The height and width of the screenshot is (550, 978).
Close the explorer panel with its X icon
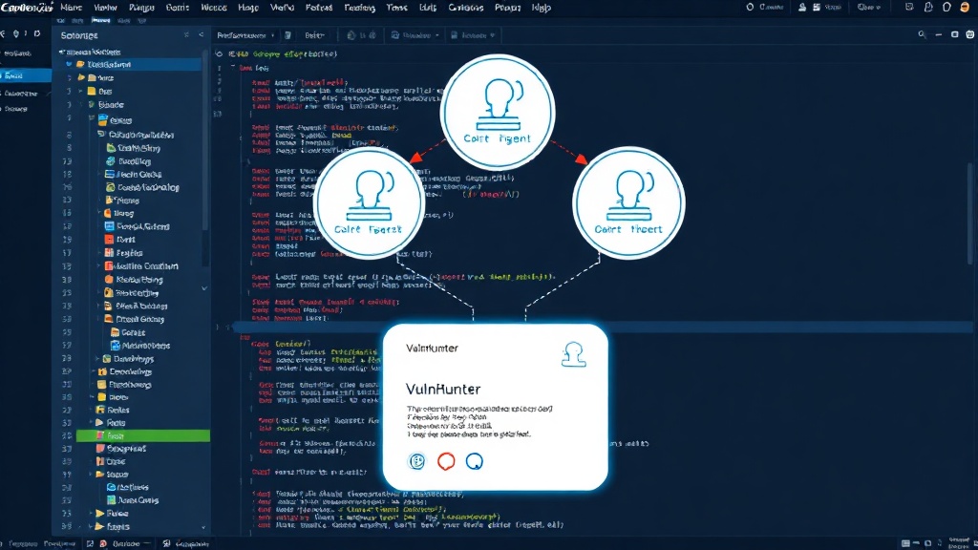186,35
